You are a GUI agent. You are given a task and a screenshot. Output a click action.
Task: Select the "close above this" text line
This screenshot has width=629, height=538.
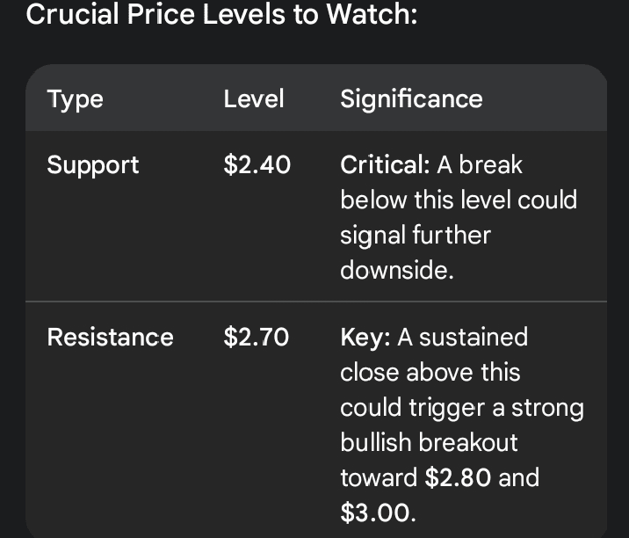430,373
